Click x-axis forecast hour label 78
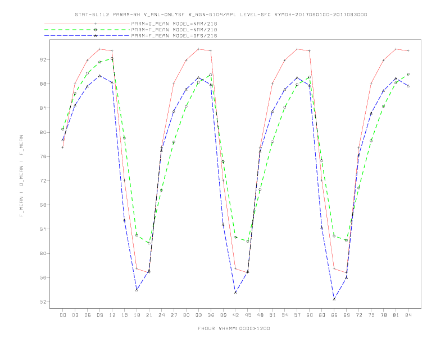The image size is (445, 343). 383,315
